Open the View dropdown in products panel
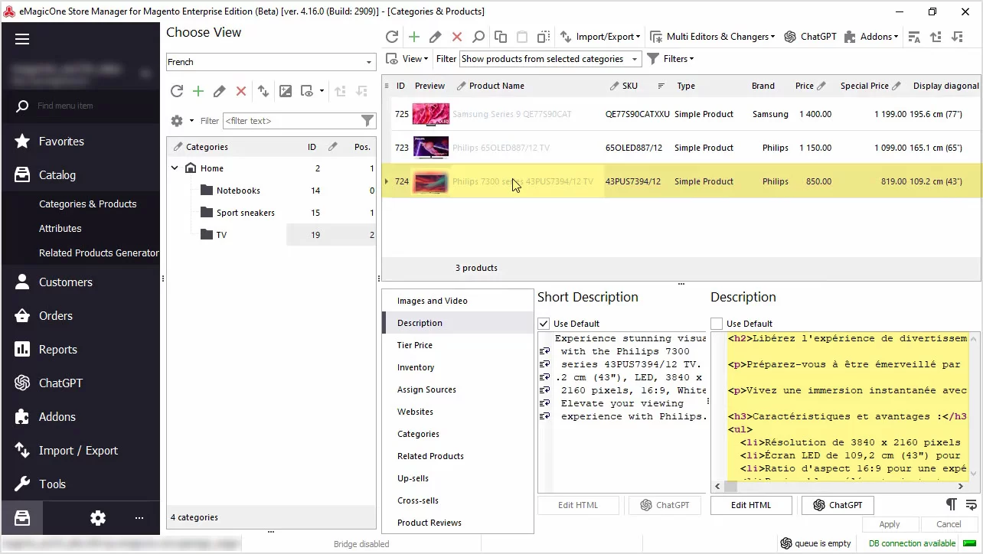This screenshot has width=983, height=554. click(407, 59)
